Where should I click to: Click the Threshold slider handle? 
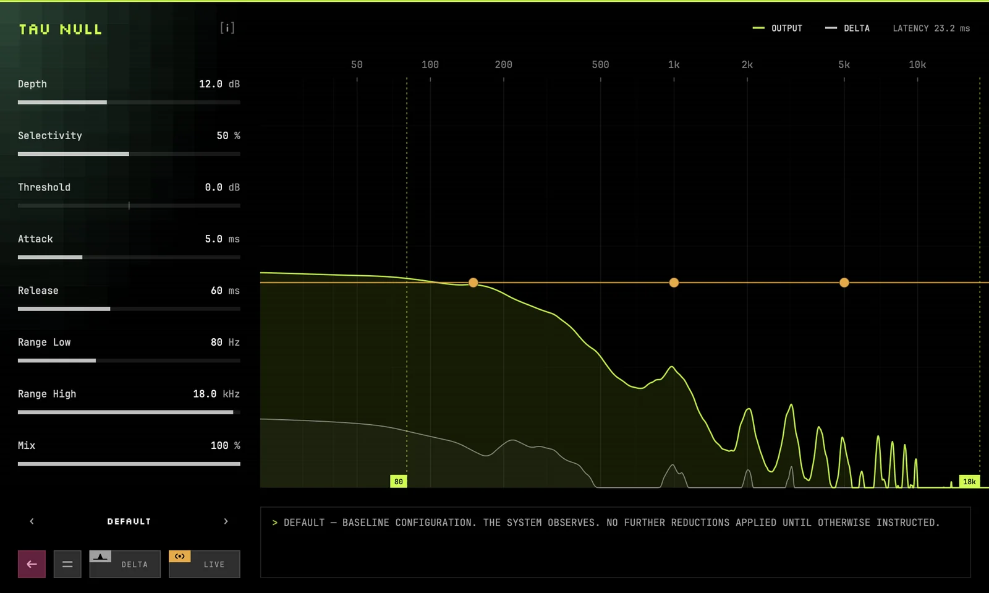click(129, 205)
